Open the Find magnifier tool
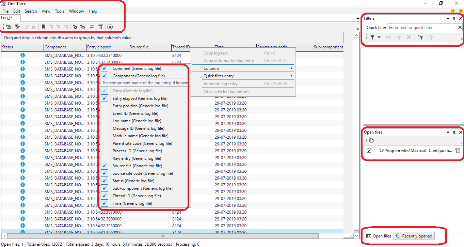The image size is (464, 247). [x=92, y=27]
